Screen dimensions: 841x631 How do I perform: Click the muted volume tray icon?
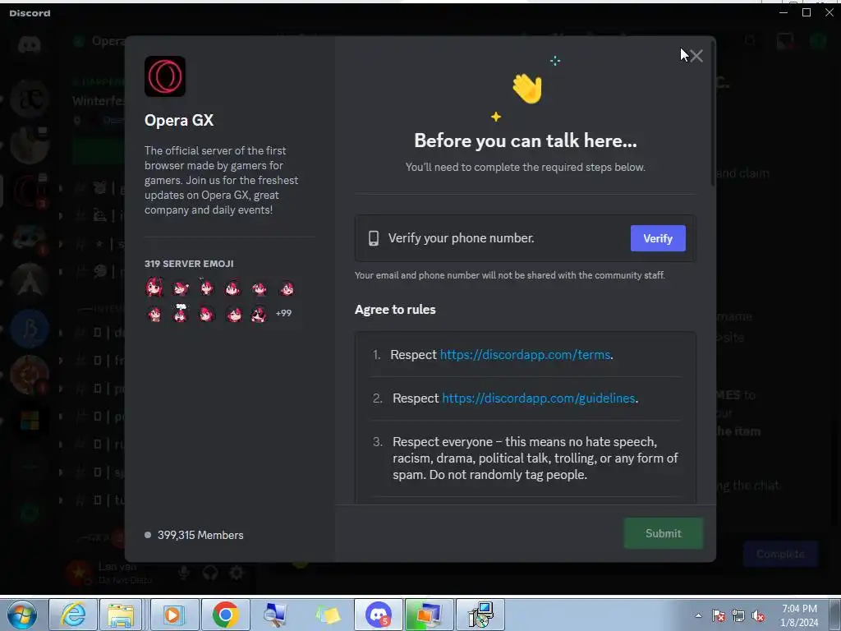point(758,615)
